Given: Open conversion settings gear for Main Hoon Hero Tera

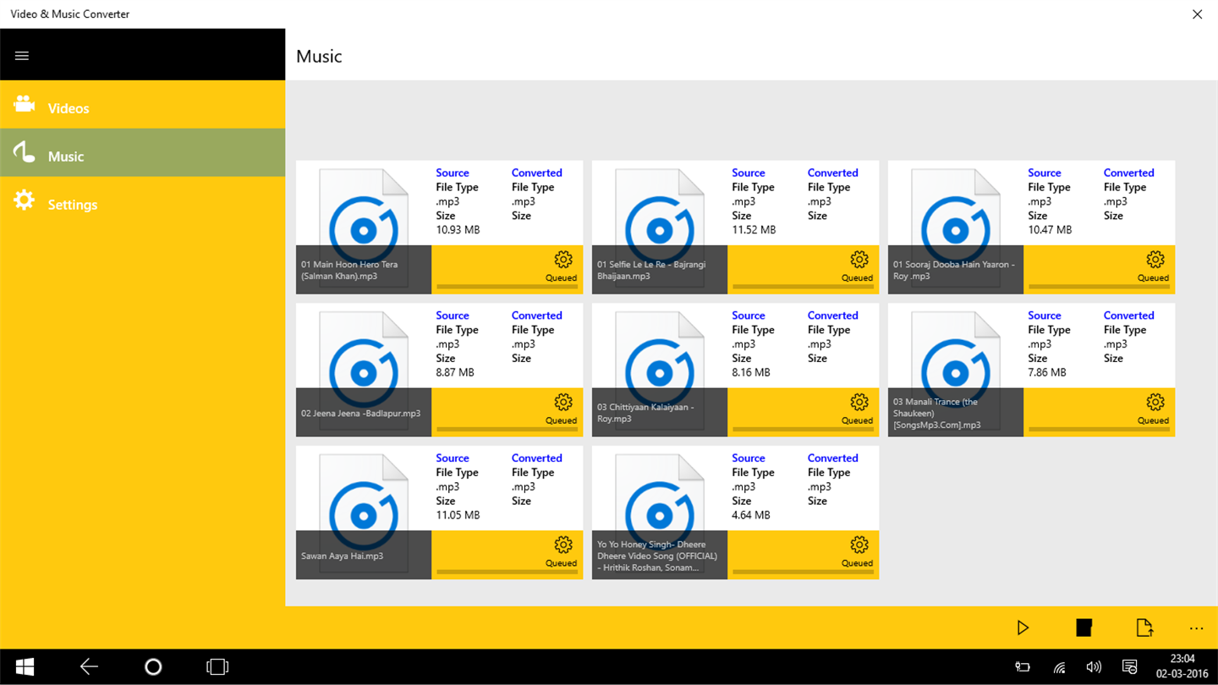Looking at the screenshot, I should (x=563, y=260).
